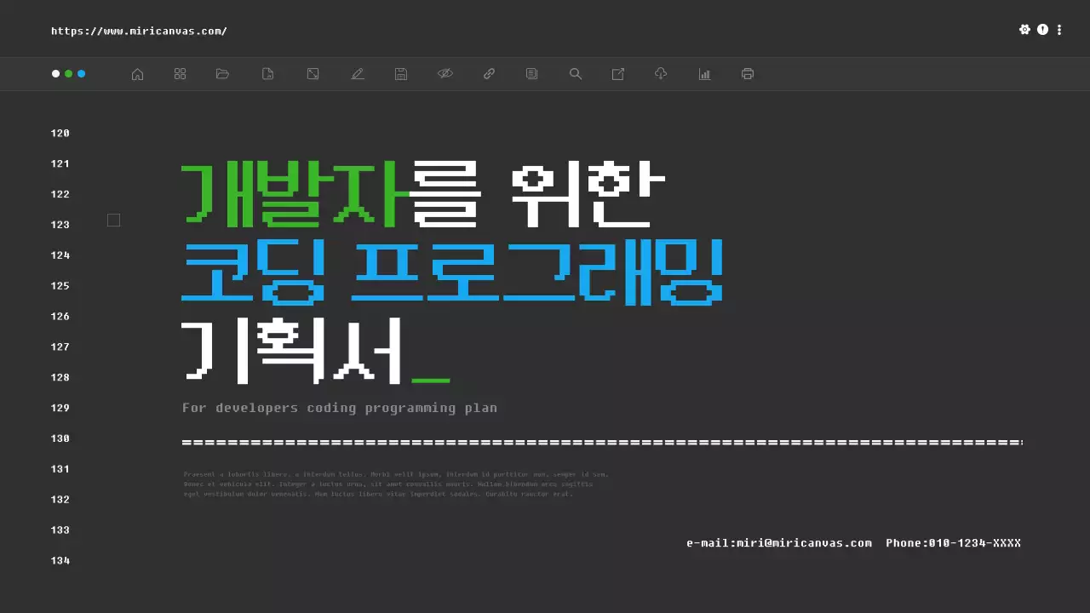1090x613 pixels.
Task: Click the Home icon on the toolbar
Action: coord(137,73)
